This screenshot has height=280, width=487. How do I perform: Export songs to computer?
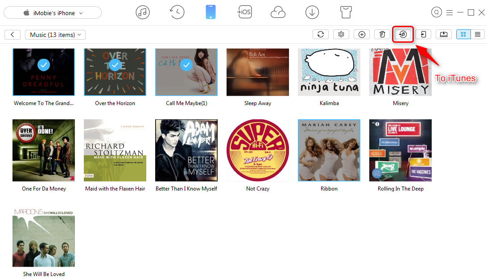[444, 34]
